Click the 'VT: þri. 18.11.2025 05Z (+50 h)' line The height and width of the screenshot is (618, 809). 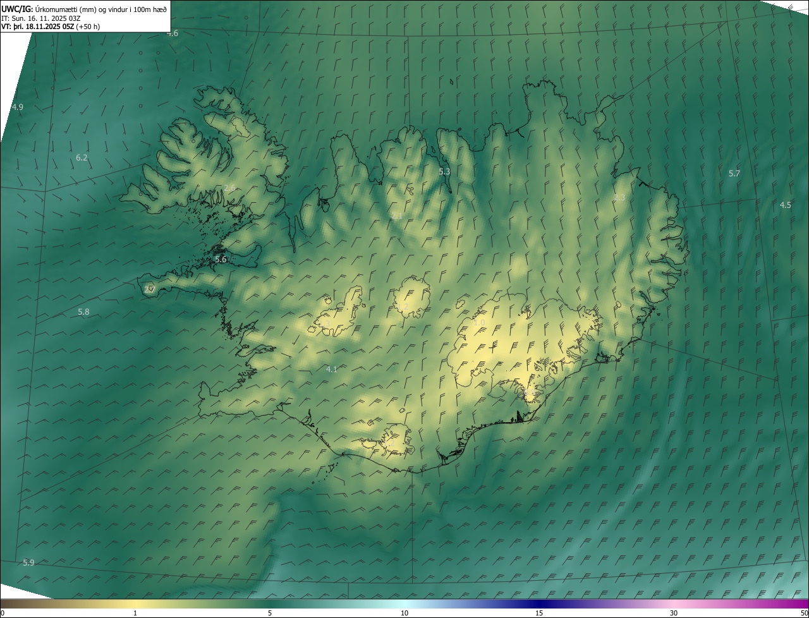pyautogui.click(x=51, y=27)
